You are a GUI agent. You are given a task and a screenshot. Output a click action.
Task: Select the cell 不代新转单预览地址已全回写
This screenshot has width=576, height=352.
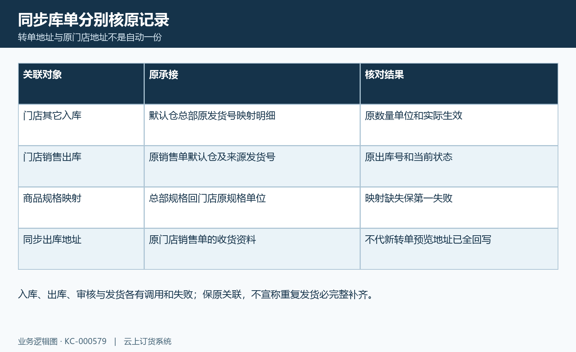point(459,249)
